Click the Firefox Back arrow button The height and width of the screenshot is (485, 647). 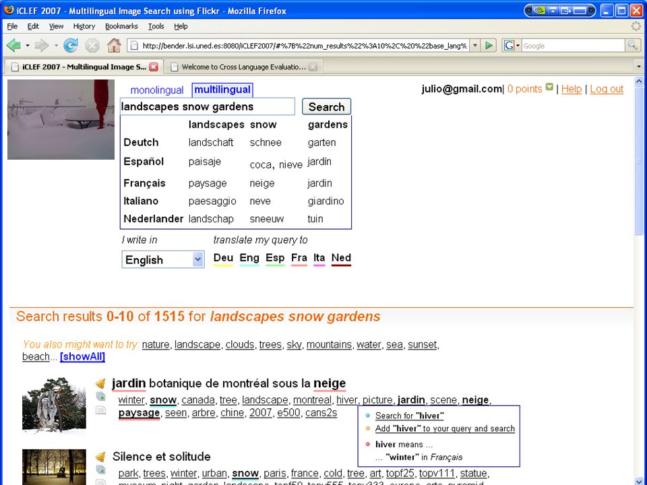pyautogui.click(x=13, y=45)
